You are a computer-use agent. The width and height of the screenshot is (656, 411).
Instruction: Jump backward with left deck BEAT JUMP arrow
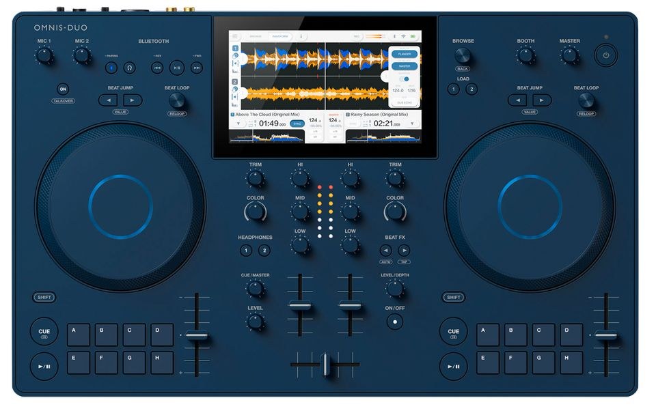pos(109,100)
